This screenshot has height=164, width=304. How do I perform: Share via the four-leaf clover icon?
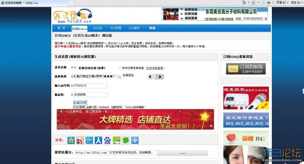coord(126,140)
